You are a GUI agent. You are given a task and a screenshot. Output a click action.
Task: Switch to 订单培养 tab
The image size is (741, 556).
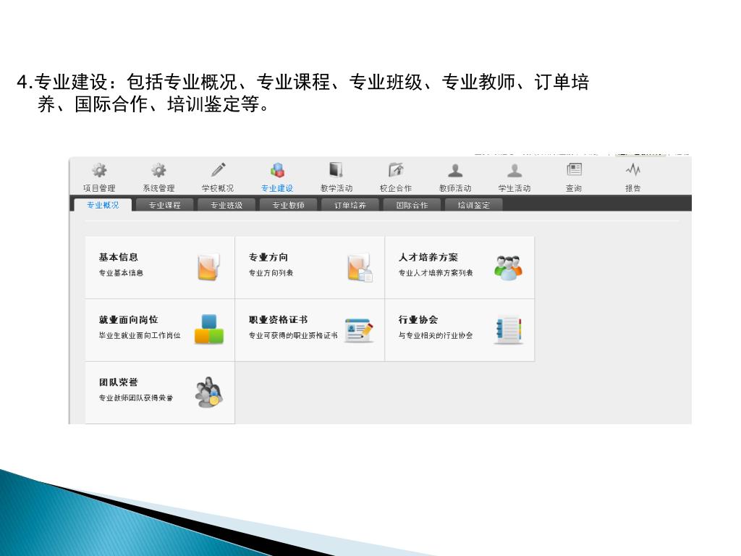(x=350, y=205)
